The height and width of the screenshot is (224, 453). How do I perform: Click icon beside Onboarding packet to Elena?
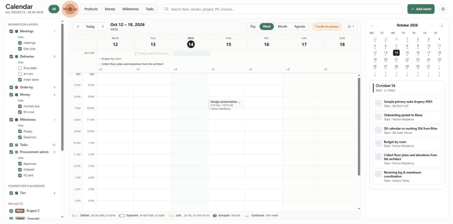pos(378,117)
